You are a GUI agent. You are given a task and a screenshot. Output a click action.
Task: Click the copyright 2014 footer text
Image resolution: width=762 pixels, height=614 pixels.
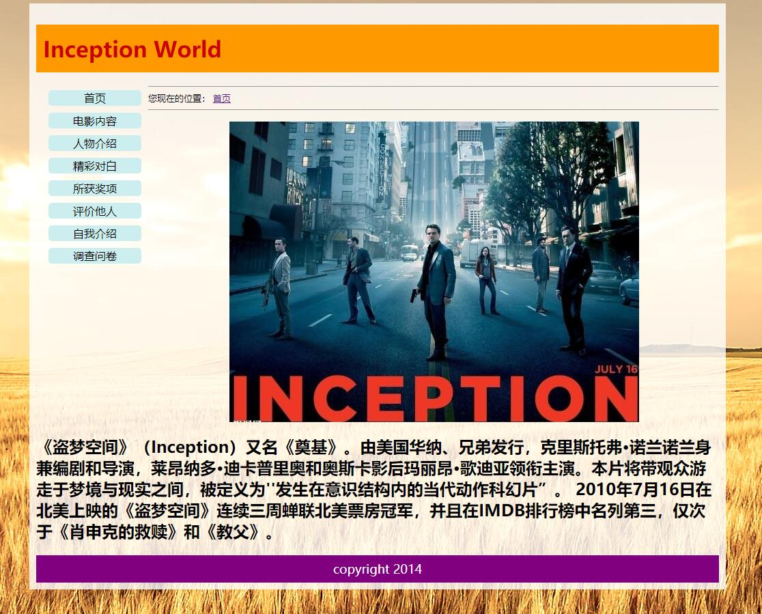click(377, 569)
